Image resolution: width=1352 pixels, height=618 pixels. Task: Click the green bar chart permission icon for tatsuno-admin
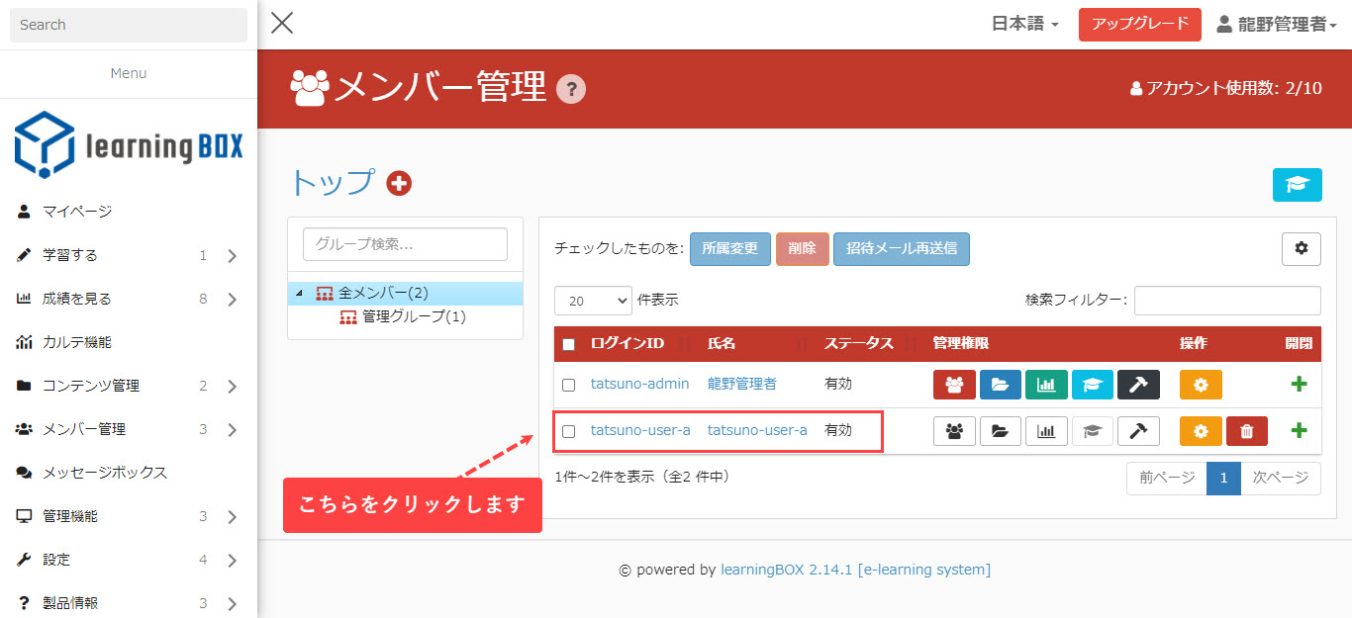(1046, 385)
